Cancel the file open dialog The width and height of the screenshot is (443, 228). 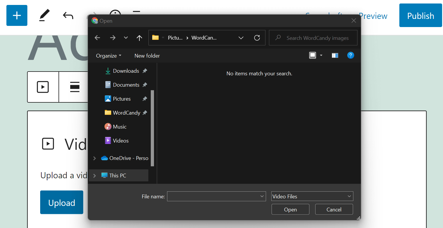pos(334,209)
